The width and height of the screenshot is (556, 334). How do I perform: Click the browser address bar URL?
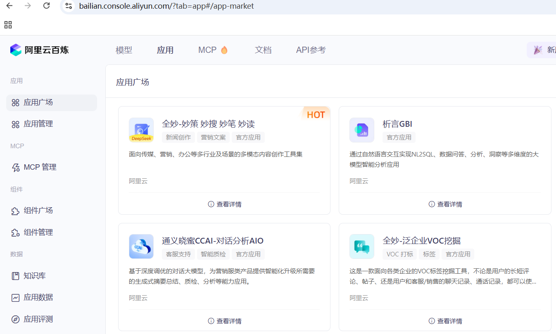coord(166,6)
